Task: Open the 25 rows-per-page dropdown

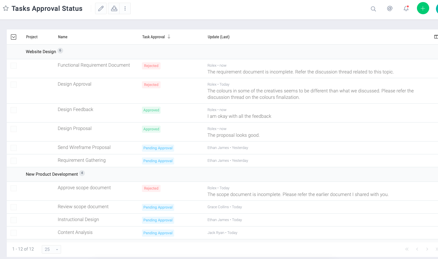Action: 51,249
